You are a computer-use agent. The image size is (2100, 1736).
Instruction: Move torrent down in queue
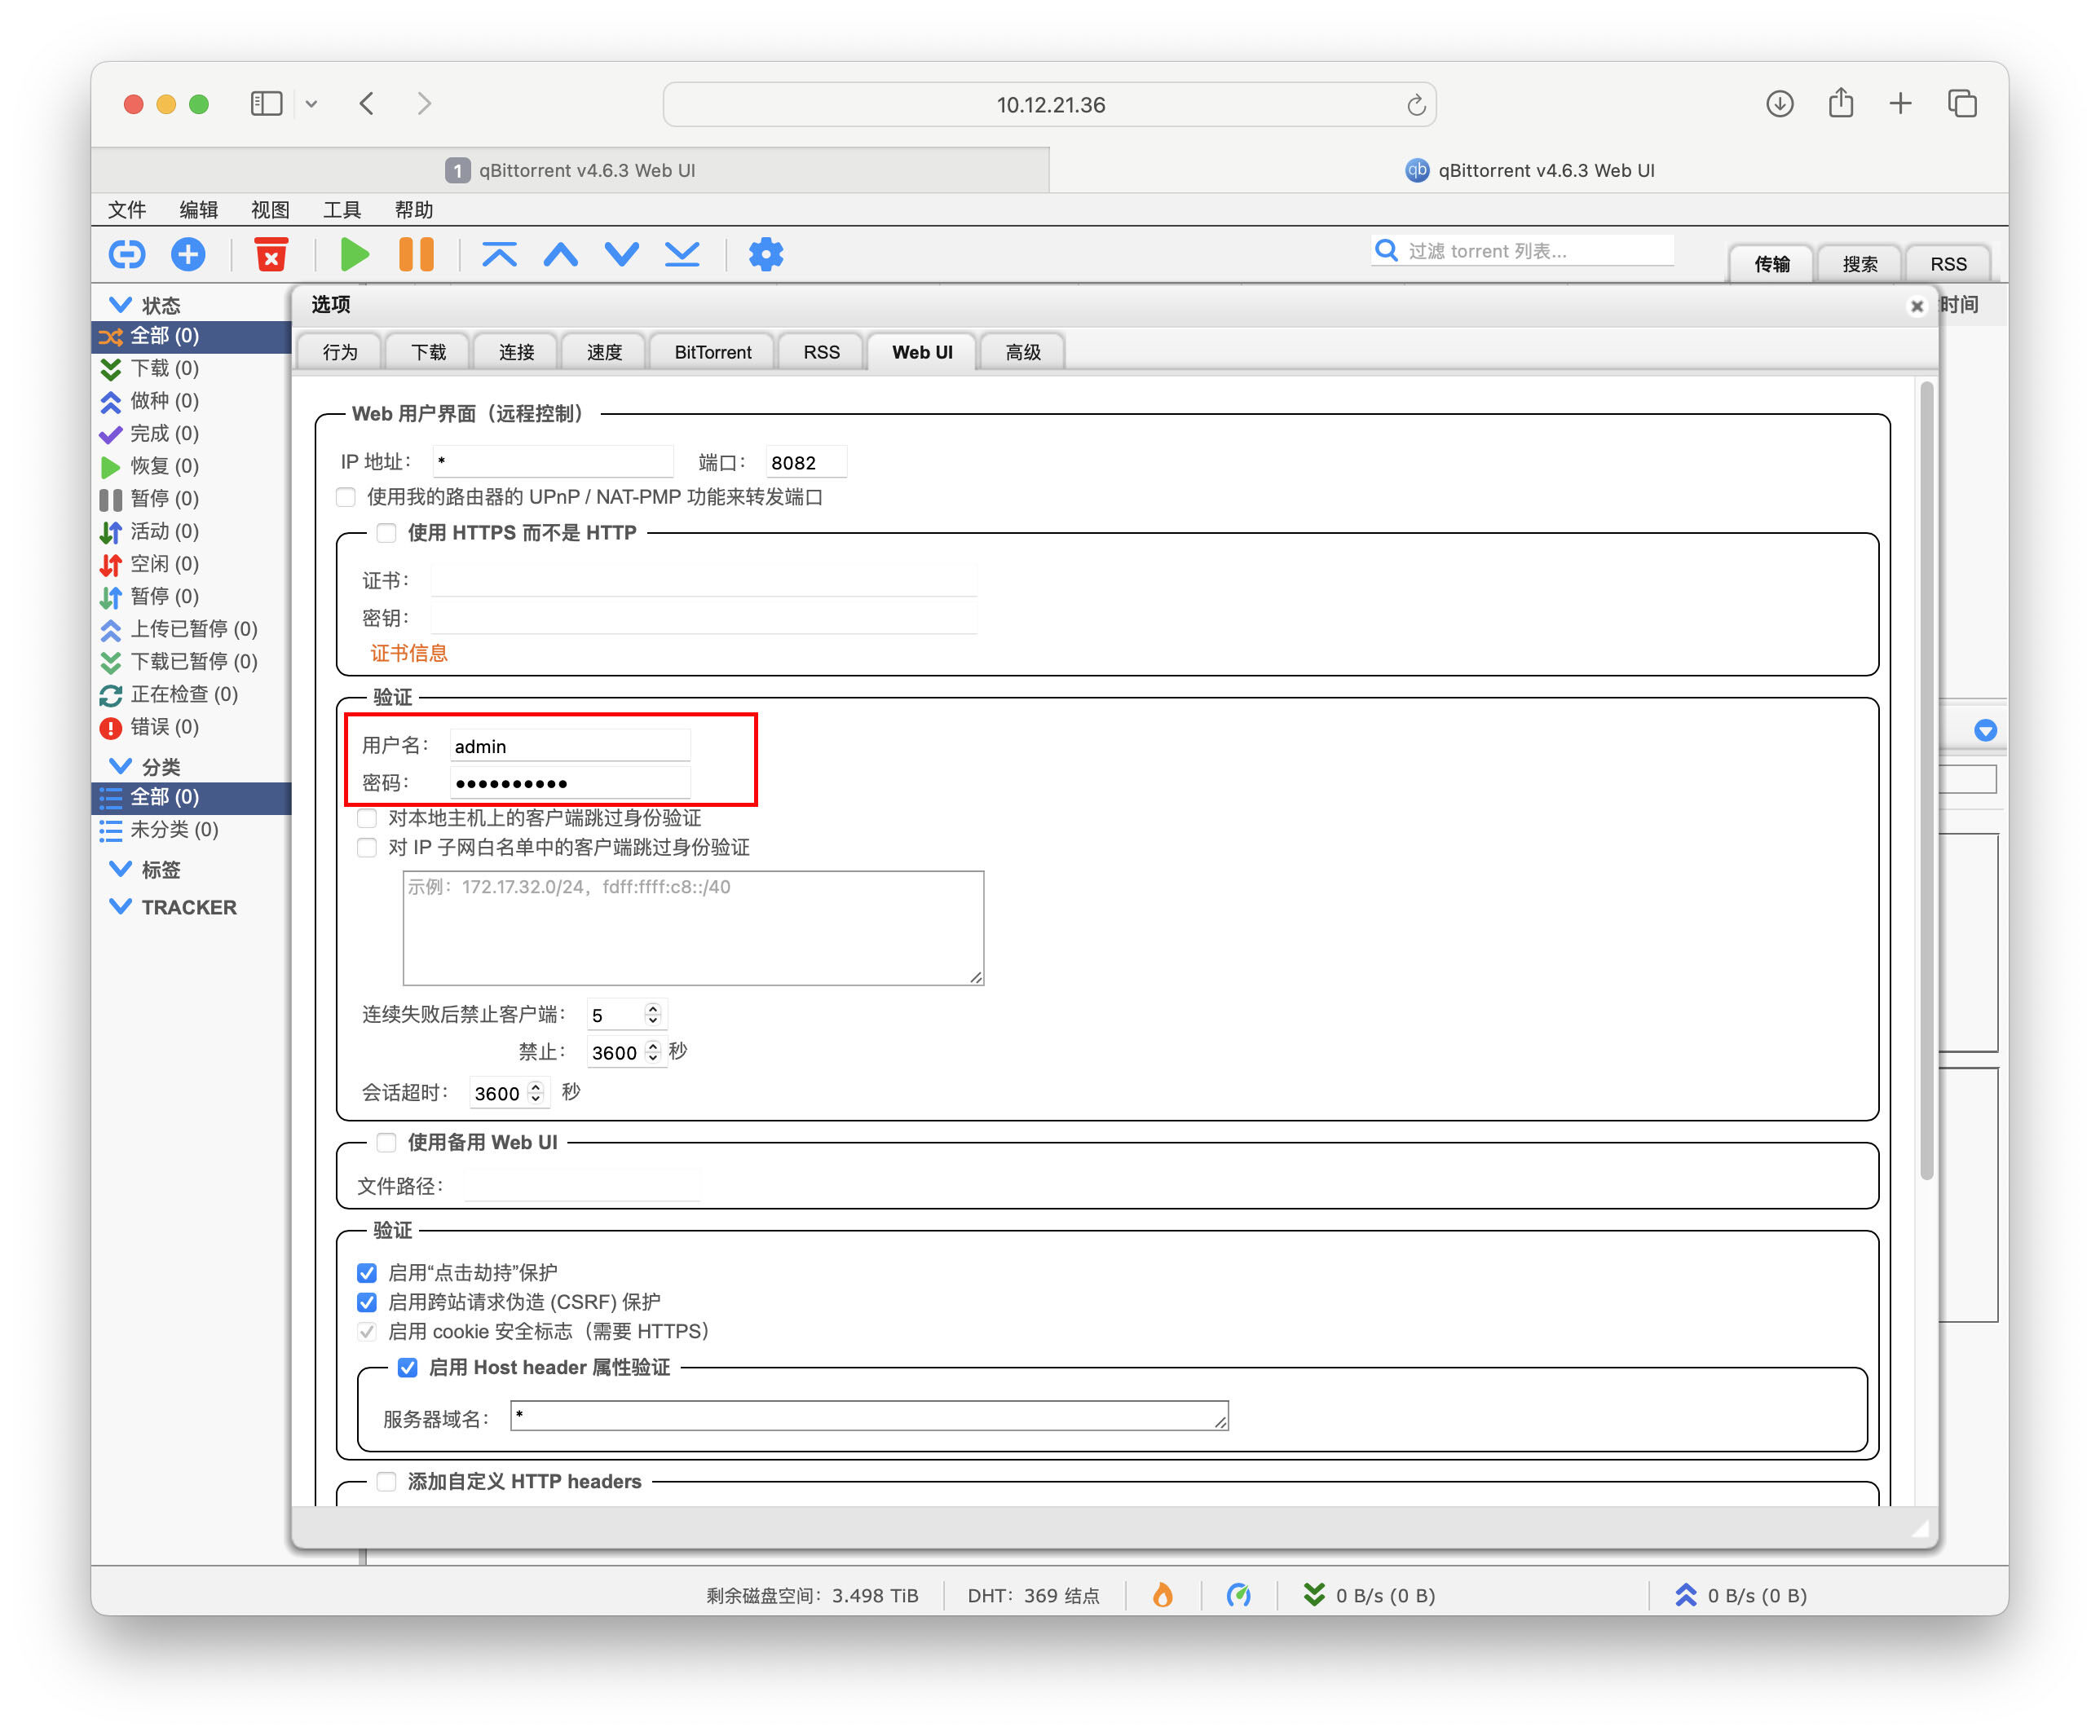pos(621,254)
